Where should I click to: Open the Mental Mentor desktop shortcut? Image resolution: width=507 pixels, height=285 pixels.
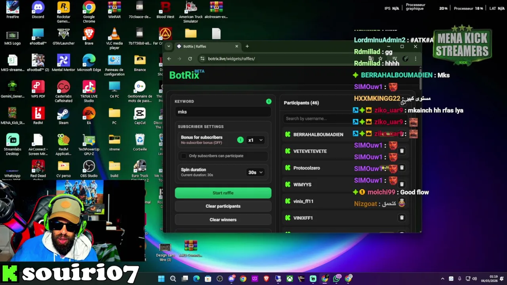[x=63, y=63]
